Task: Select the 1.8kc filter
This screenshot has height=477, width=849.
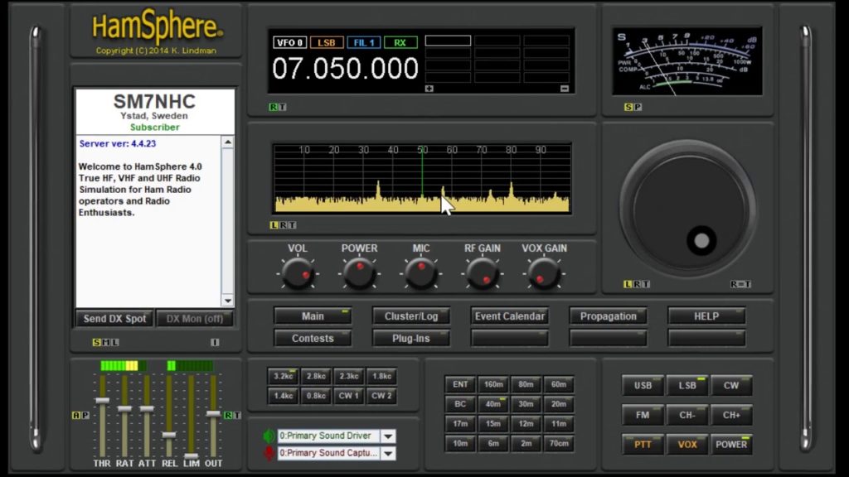Action: tap(381, 376)
